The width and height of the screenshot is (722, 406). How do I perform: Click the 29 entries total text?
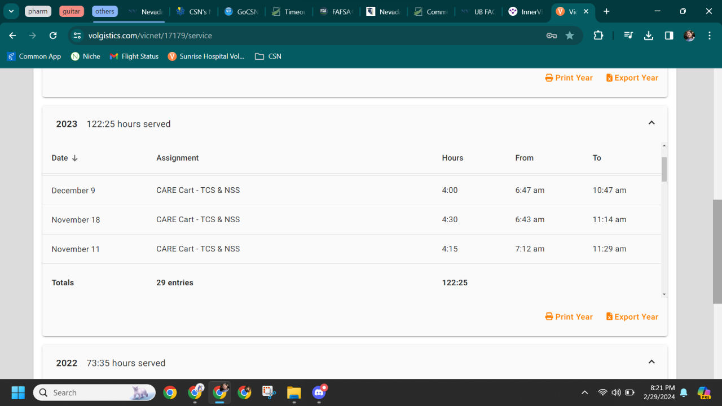pyautogui.click(x=175, y=283)
